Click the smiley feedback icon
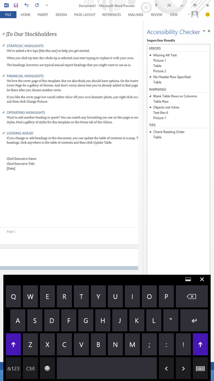Image resolution: width=214 pixels, height=381 pixels. (x=208, y=14)
